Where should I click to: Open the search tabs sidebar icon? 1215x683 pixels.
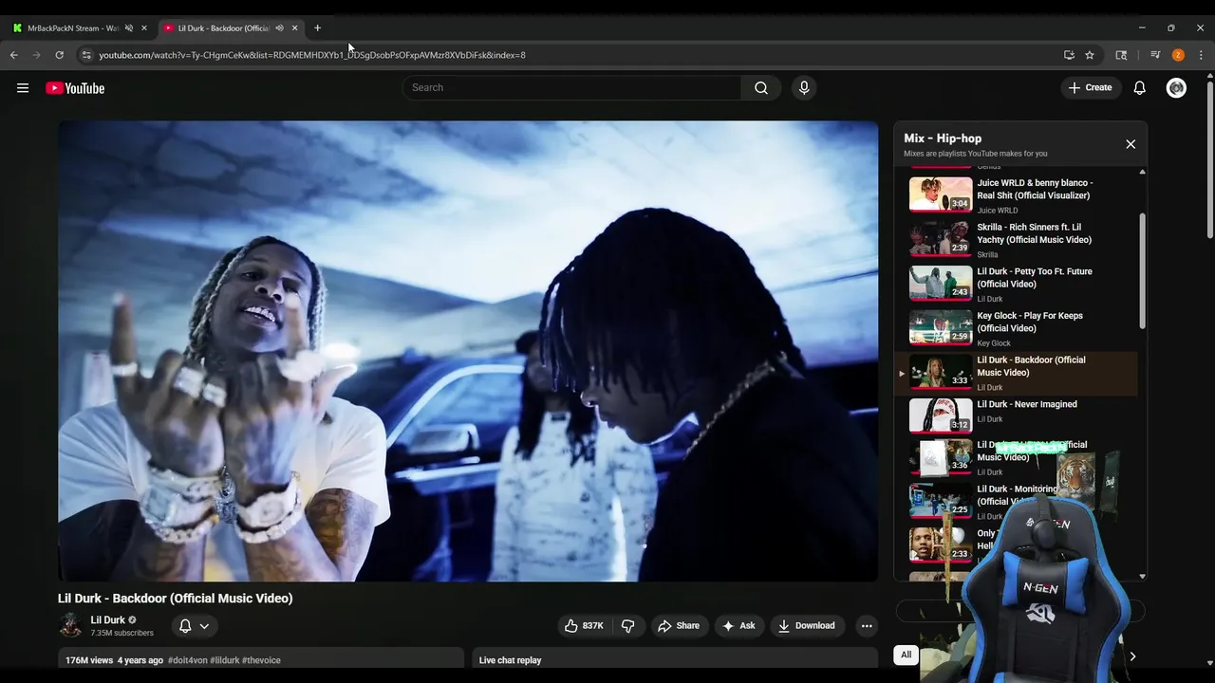coord(1121,55)
